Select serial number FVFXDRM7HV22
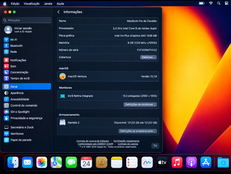This screenshot has width=231, height=174. coord(147,50)
